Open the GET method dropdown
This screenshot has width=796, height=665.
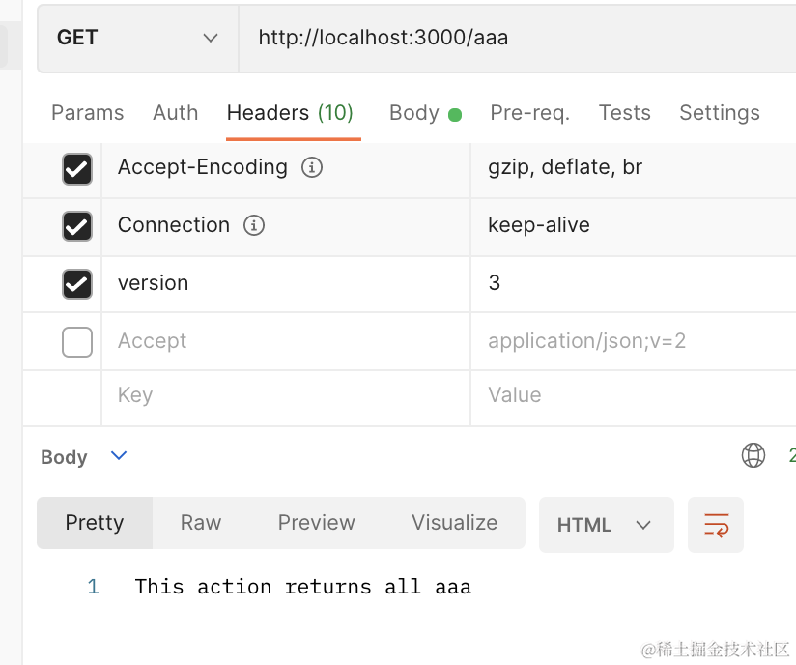[x=137, y=38]
